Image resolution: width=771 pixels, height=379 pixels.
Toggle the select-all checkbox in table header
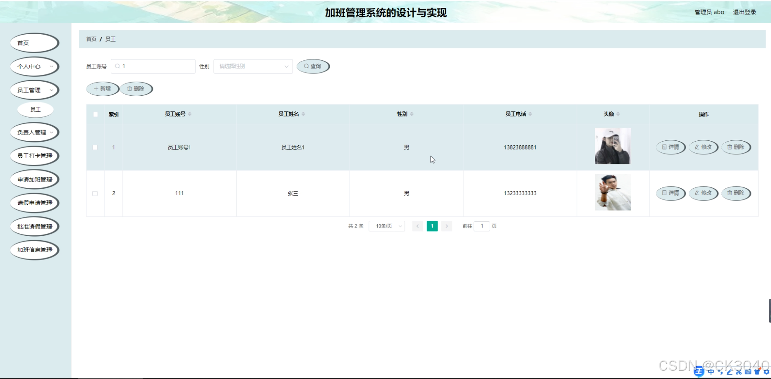pos(95,114)
